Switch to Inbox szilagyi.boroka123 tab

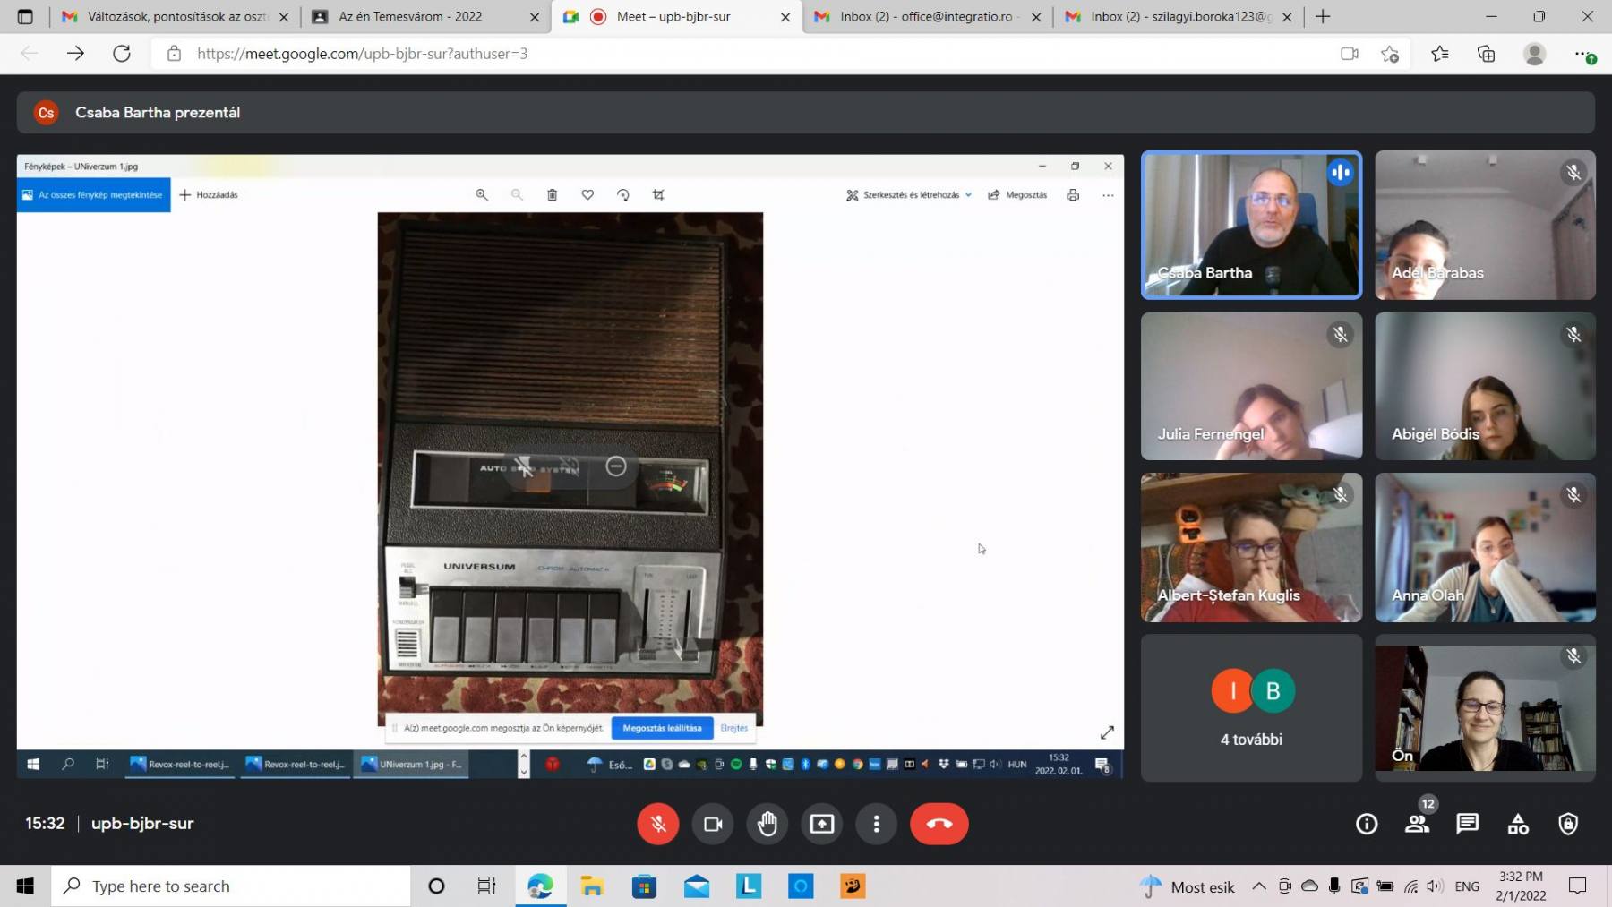(x=1179, y=17)
